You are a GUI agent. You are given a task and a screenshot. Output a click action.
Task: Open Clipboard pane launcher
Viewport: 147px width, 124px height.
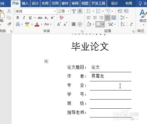[11, 31]
